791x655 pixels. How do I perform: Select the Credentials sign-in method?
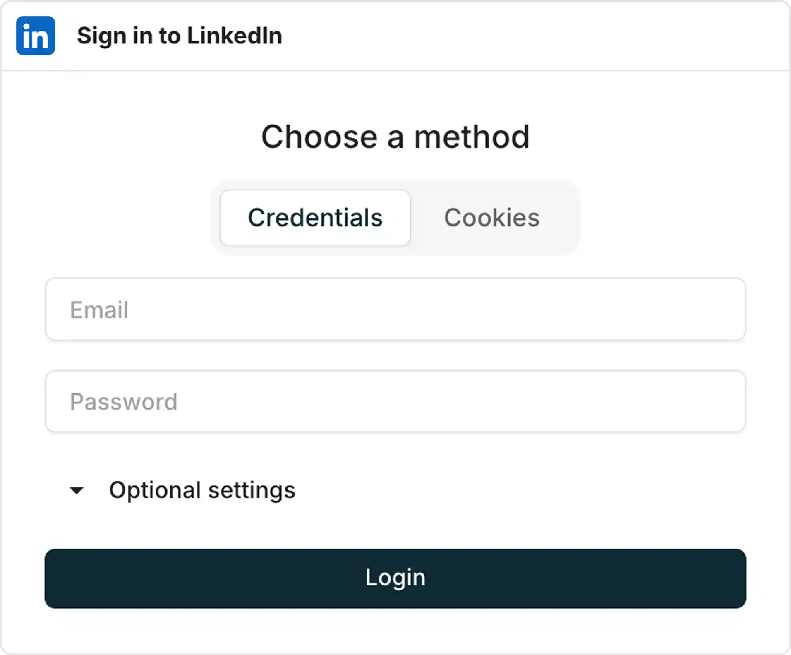pyautogui.click(x=315, y=218)
